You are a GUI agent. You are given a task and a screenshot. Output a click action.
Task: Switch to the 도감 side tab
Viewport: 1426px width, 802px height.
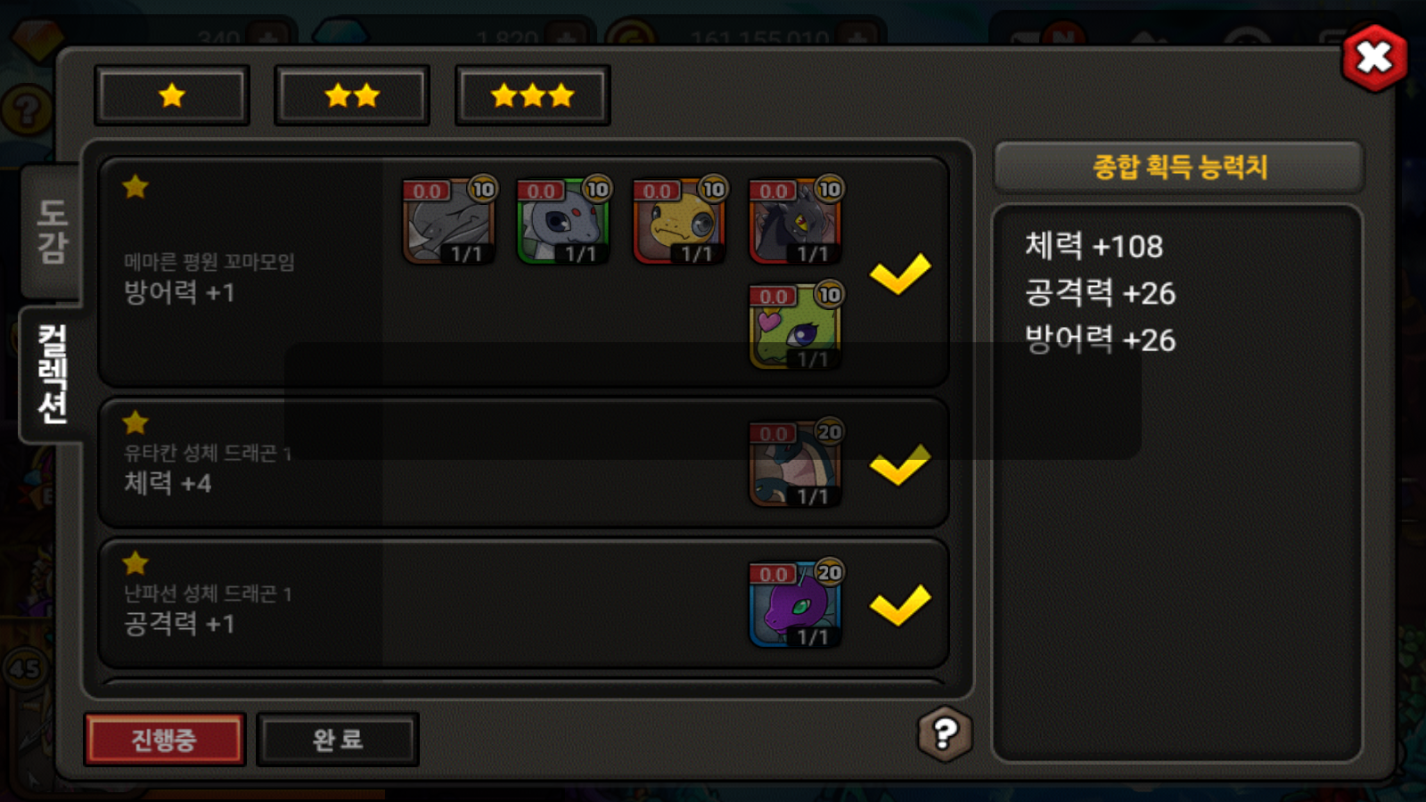[52, 232]
